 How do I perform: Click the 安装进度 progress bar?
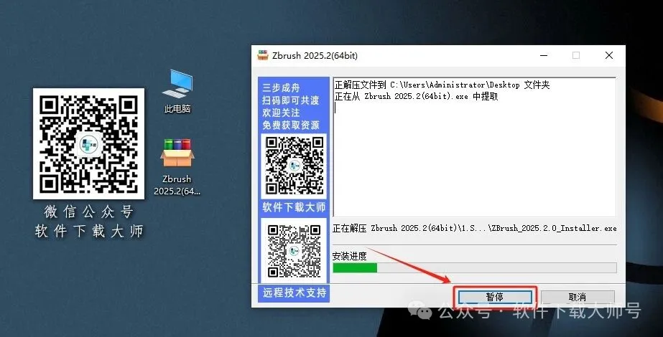pyautogui.click(x=474, y=267)
